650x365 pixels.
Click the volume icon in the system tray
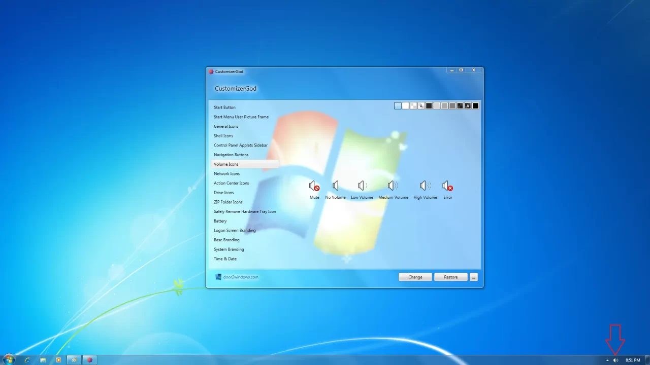(x=615, y=360)
